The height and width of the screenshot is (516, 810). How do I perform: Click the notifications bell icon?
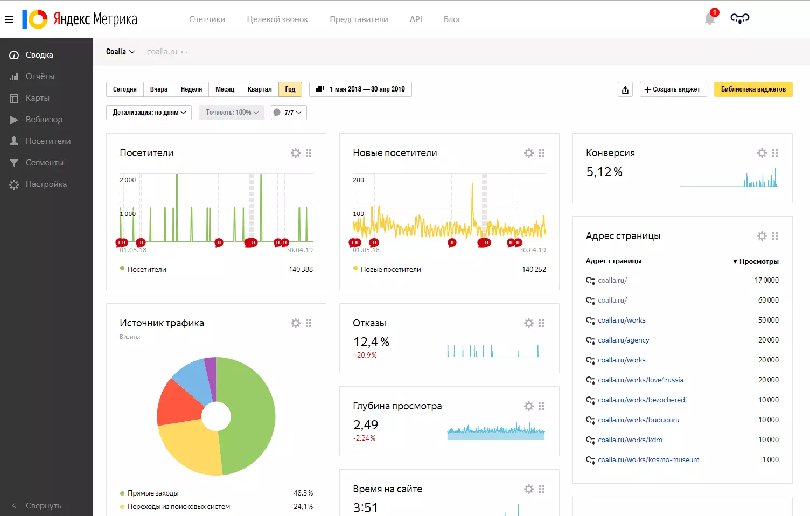tap(710, 19)
